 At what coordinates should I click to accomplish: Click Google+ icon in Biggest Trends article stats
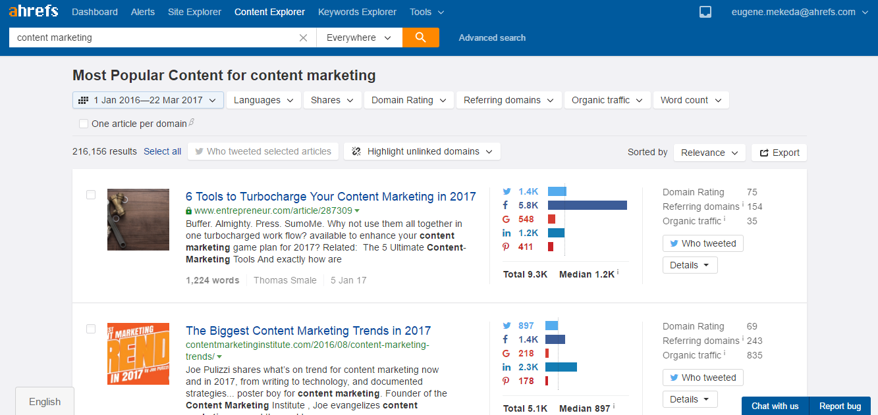tap(506, 353)
